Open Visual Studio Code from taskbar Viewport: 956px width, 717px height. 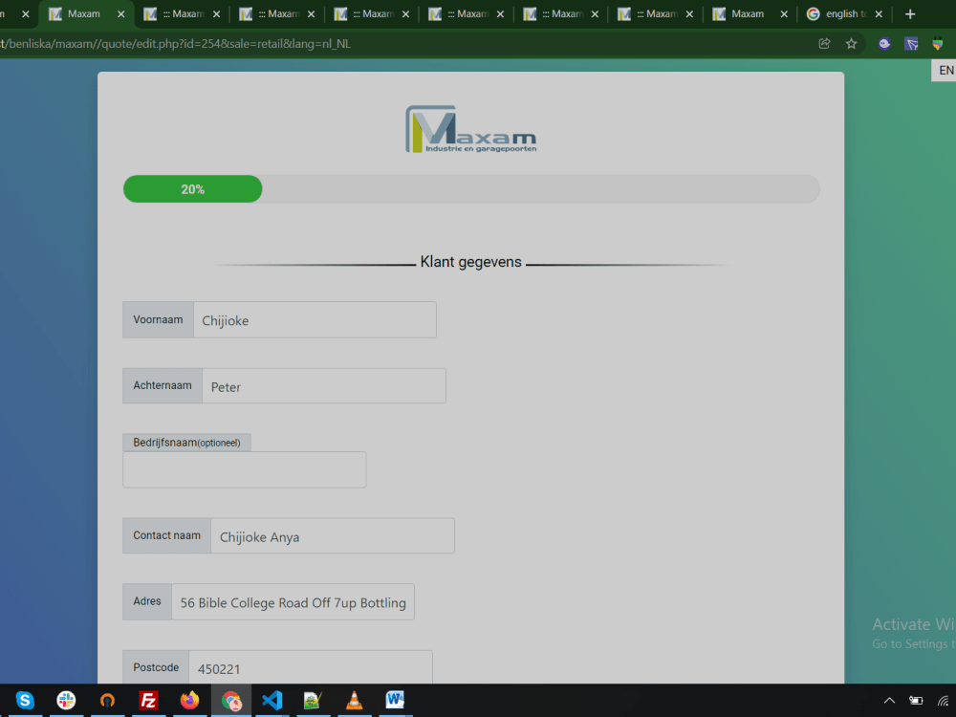click(x=272, y=700)
